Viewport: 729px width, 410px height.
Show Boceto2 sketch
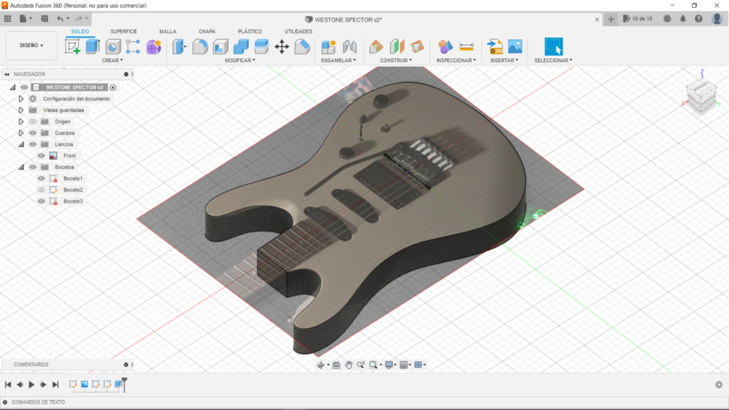pyautogui.click(x=41, y=190)
